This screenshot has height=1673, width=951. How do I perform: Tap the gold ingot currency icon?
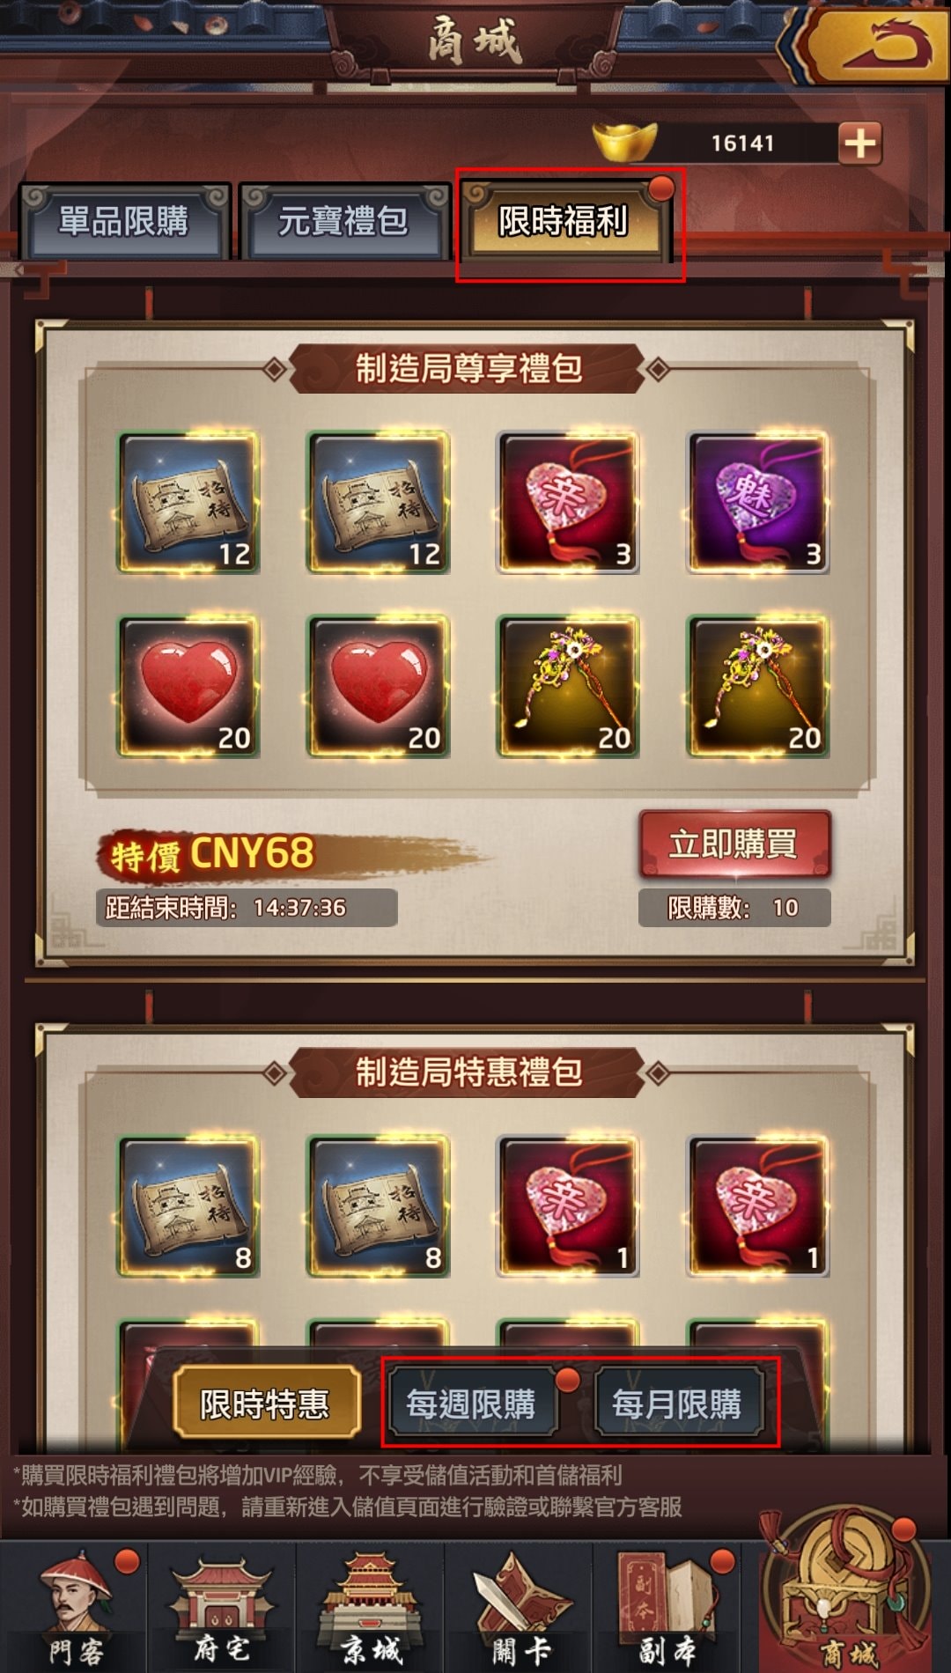coord(626,142)
